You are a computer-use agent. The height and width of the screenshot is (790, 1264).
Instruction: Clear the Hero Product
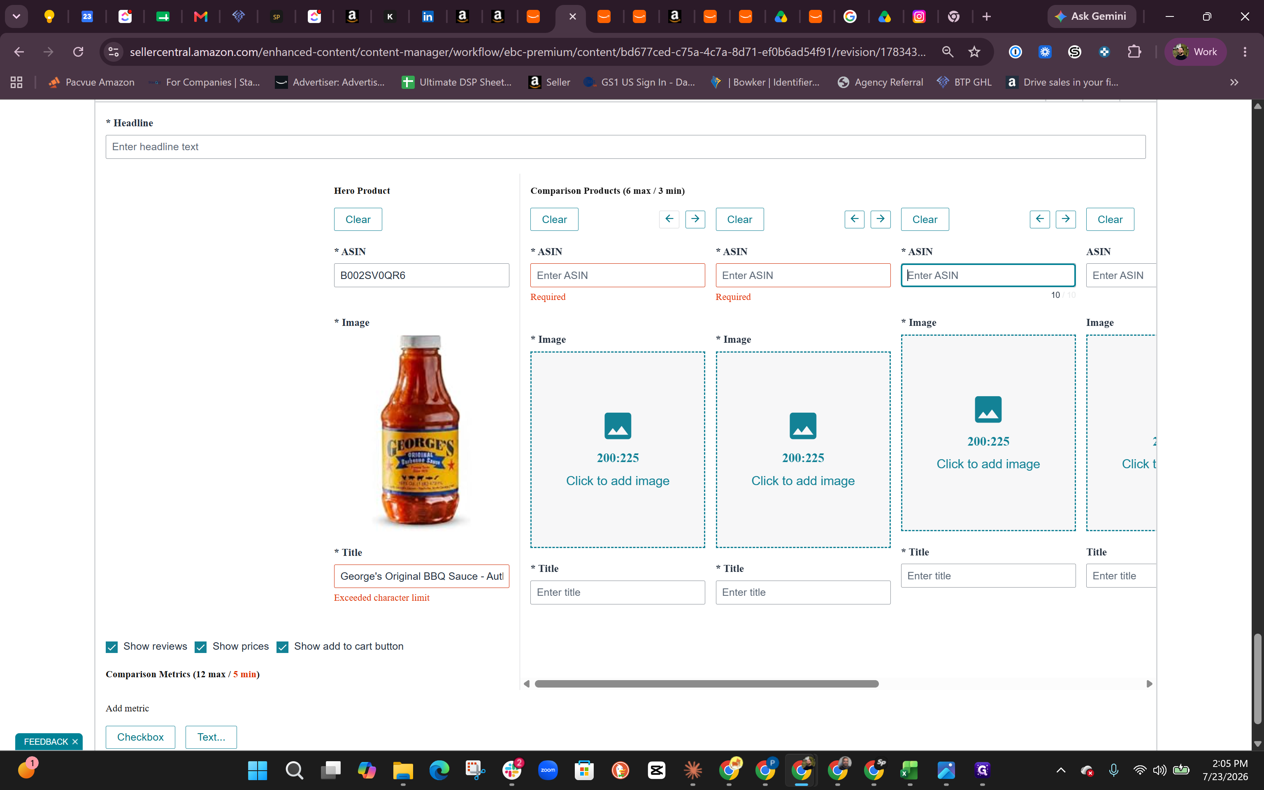coord(358,219)
